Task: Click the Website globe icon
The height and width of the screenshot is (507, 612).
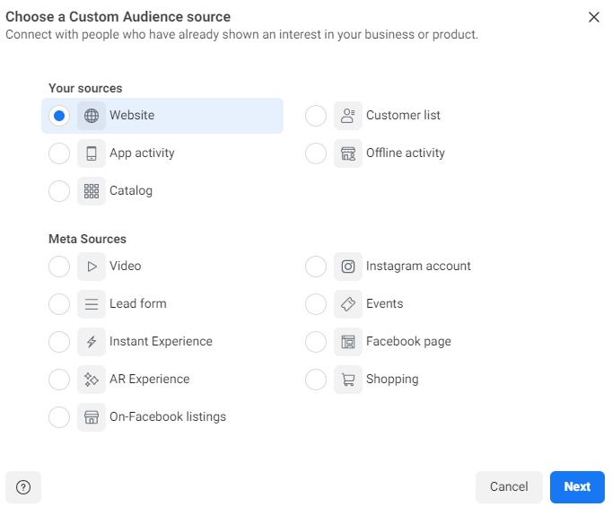Action: pos(92,116)
